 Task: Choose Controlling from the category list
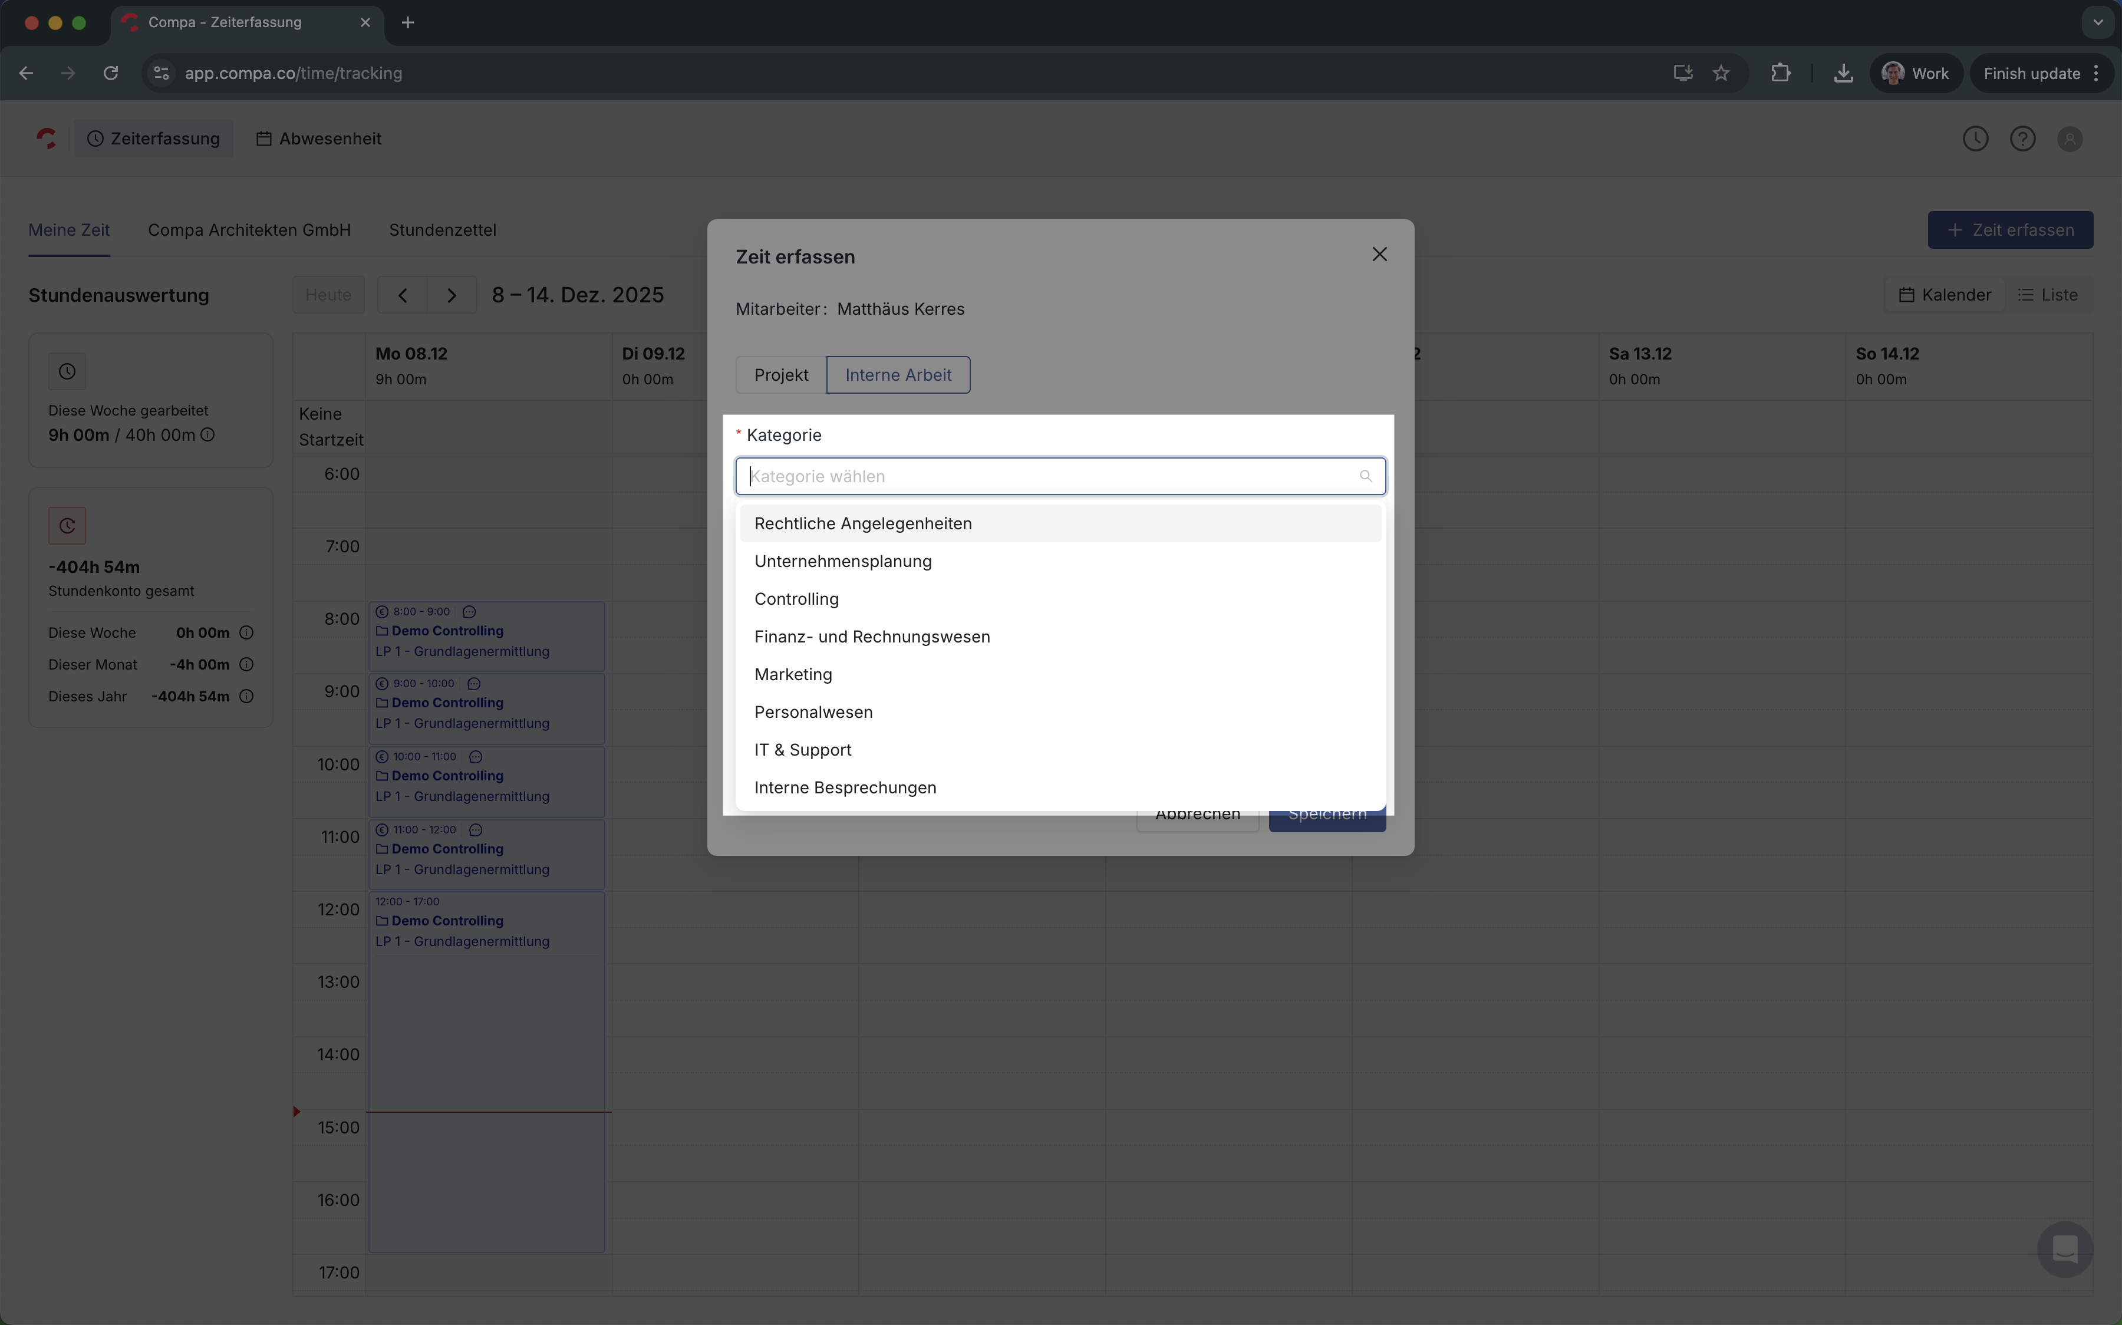[x=796, y=599]
